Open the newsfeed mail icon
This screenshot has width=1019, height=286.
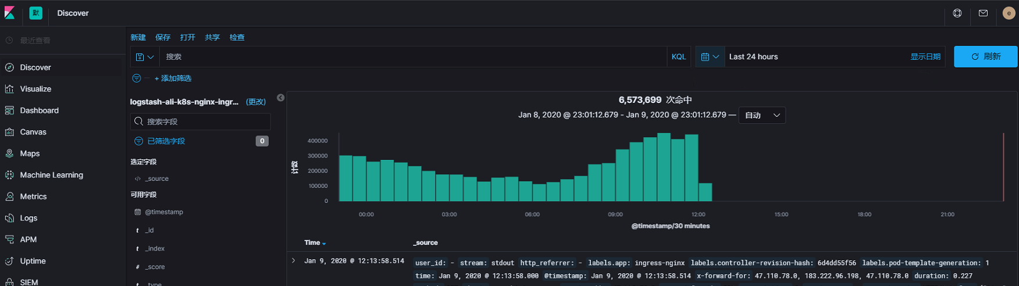pyautogui.click(x=983, y=13)
